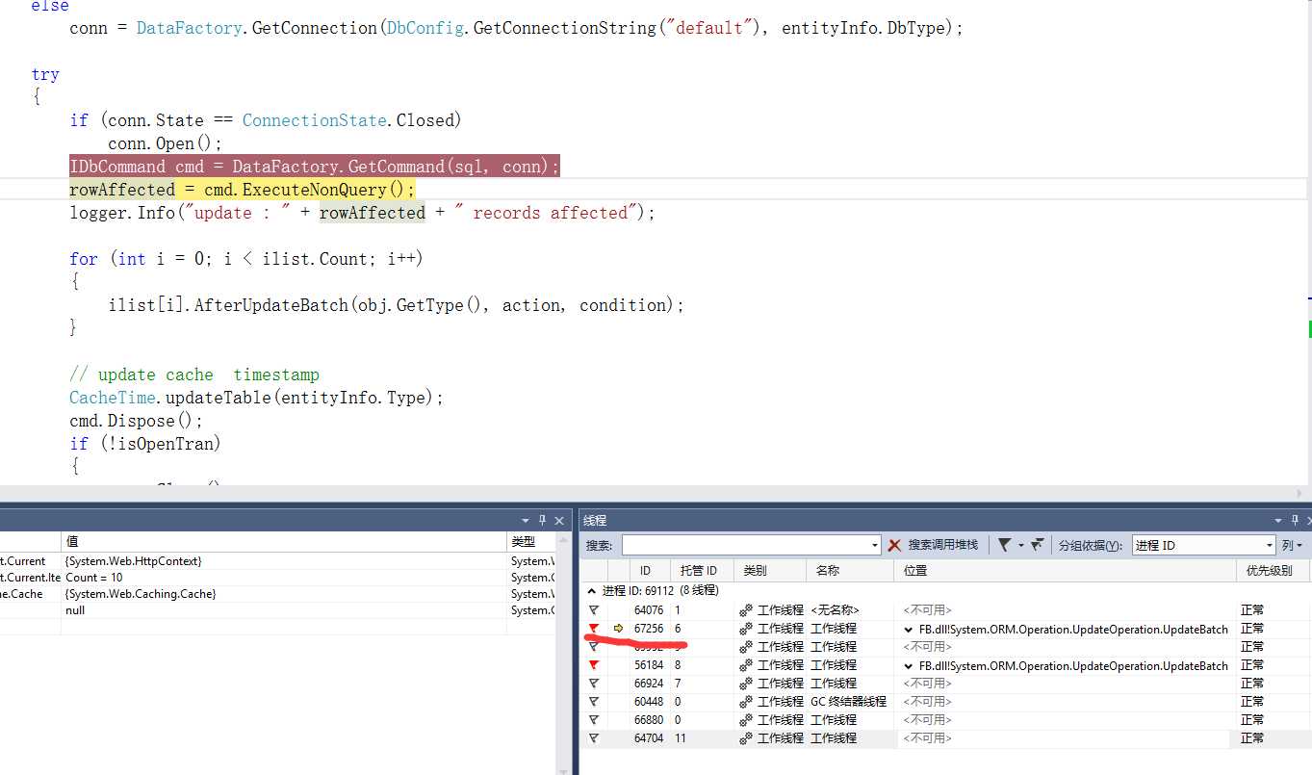The image size is (1312, 775).
Task: Sort by 优先级别 column header
Action: (x=1271, y=570)
